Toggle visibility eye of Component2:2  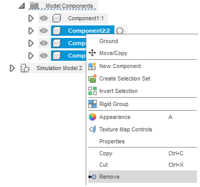pos(44,31)
